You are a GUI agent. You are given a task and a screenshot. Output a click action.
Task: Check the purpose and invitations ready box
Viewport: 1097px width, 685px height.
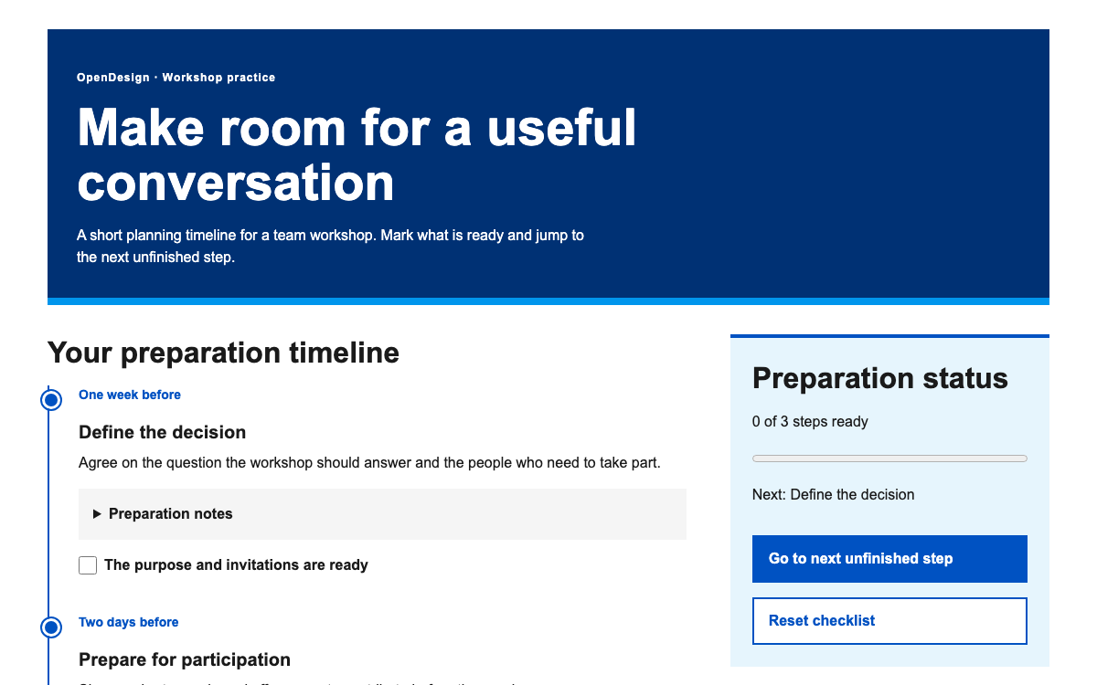pyautogui.click(x=88, y=565)
